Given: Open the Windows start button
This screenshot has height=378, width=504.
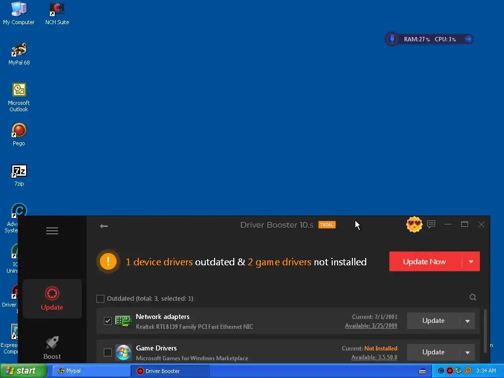Looking at the screenshot, I should click(x=23, y=371).
